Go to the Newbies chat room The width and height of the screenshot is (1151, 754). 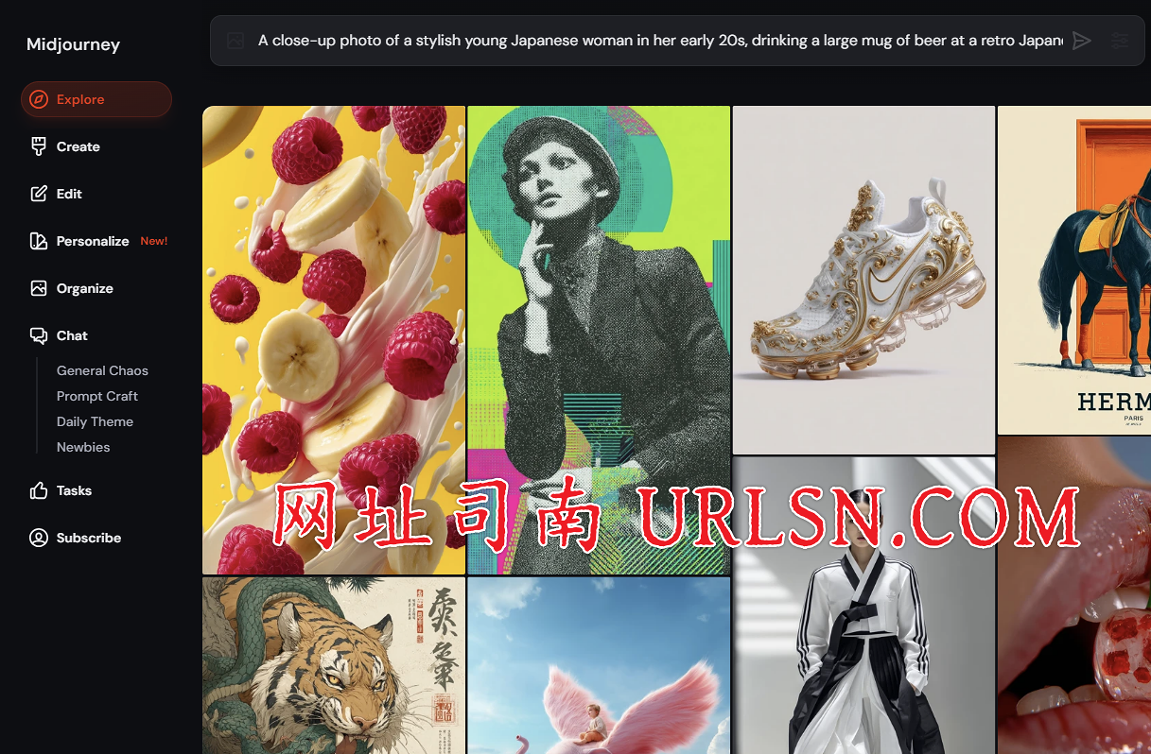83,447
